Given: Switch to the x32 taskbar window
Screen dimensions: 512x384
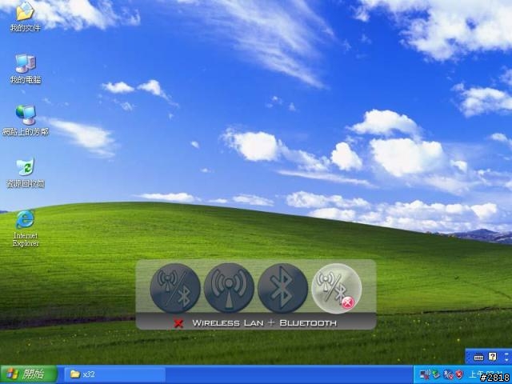Looking at the screenshot, I should pos(115,374).
